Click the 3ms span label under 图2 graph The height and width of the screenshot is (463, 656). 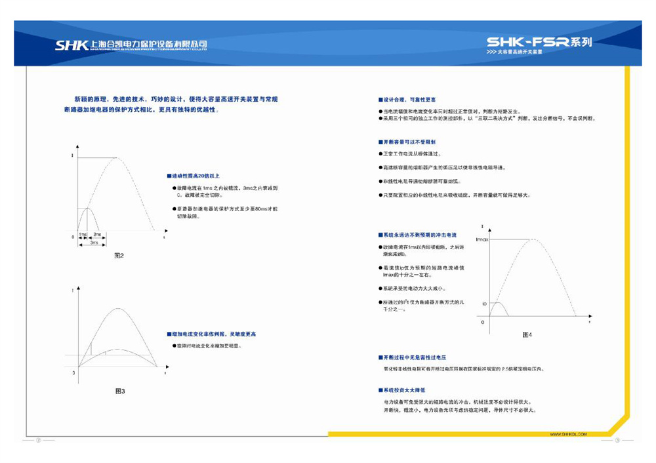point(94,242)
